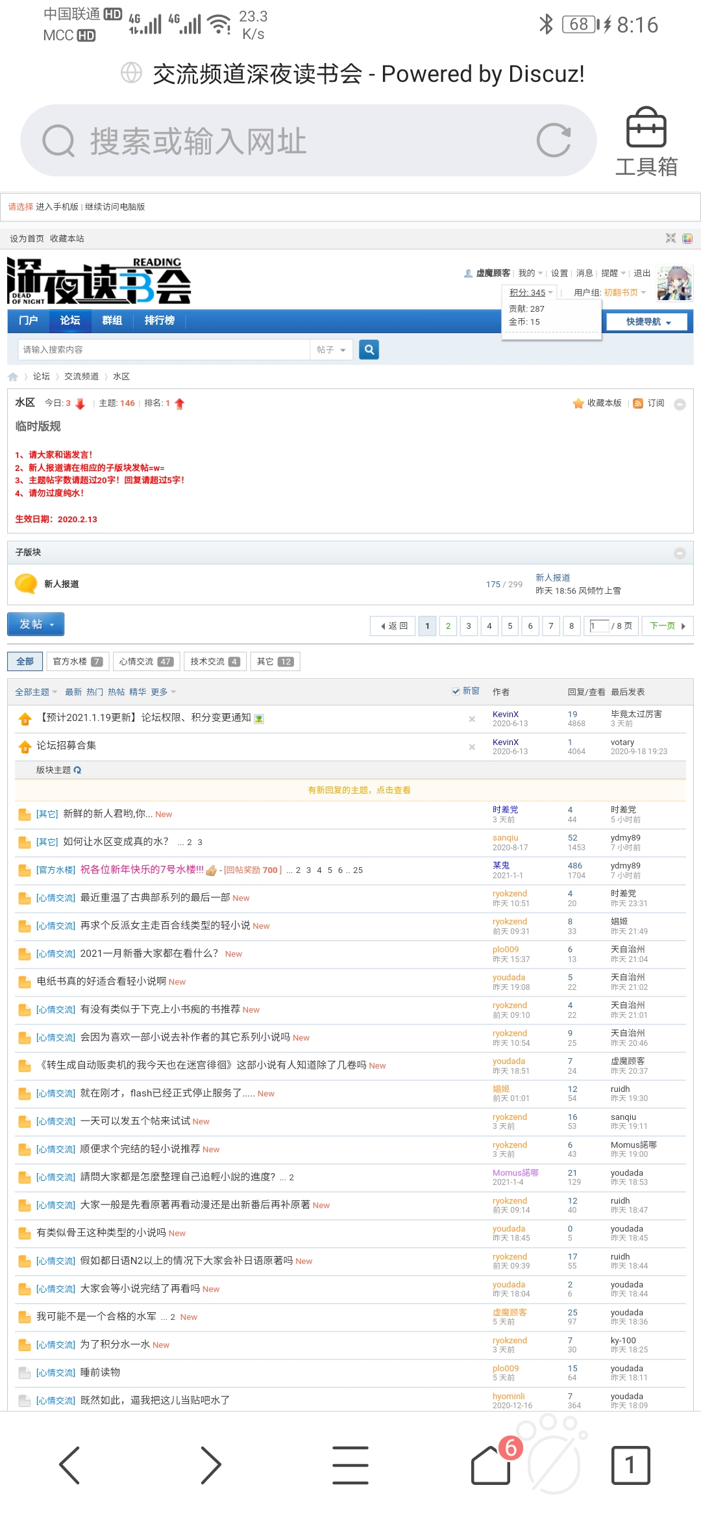Screen dimensions: 701x1520
Task: Open the 快捷导航 dropdown
Action: point(646,322)
